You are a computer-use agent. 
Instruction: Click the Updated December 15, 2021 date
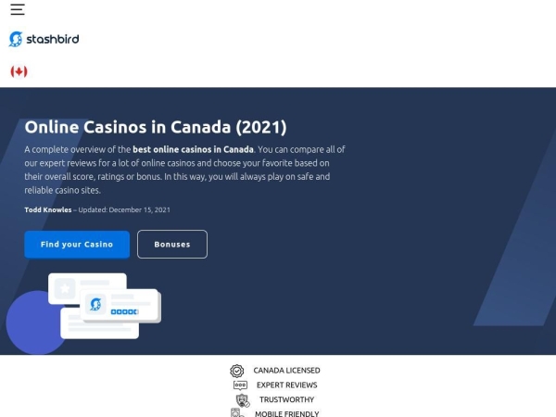point(124,209)
